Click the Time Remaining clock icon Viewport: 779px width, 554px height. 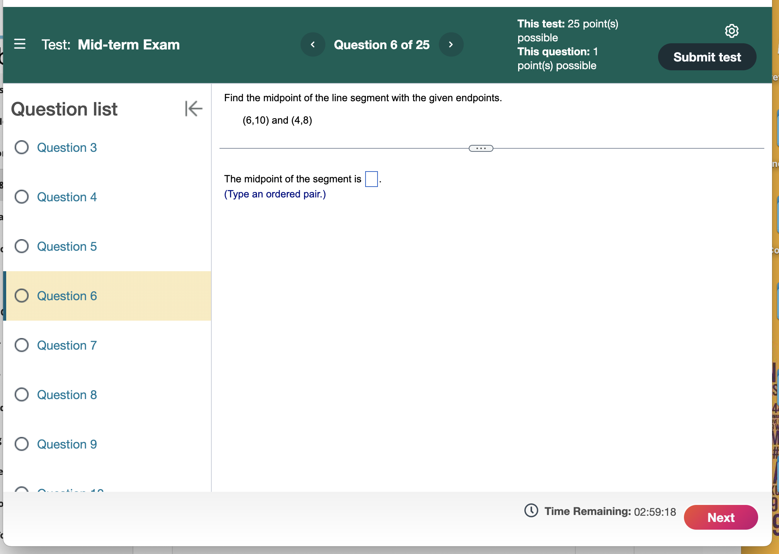tap(531, 510)
